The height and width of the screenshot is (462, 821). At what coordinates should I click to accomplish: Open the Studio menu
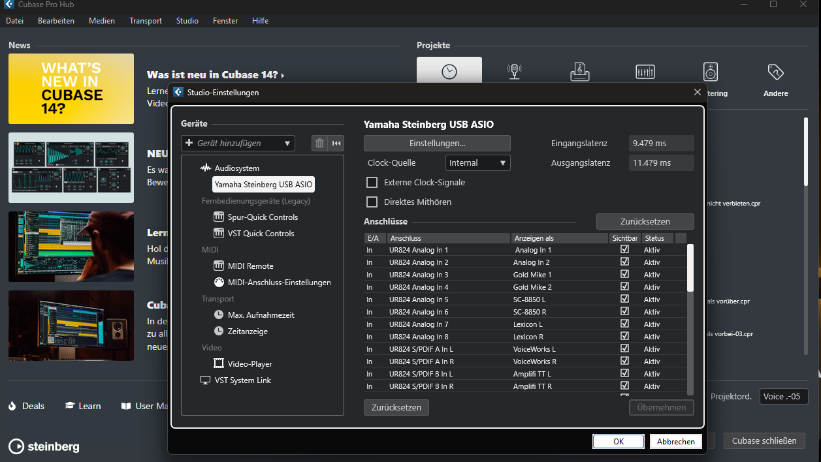pos(187,21)
